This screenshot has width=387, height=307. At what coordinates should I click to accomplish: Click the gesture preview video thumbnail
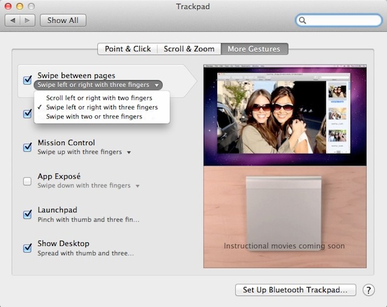pyautogui.click(x=285, y=116)
